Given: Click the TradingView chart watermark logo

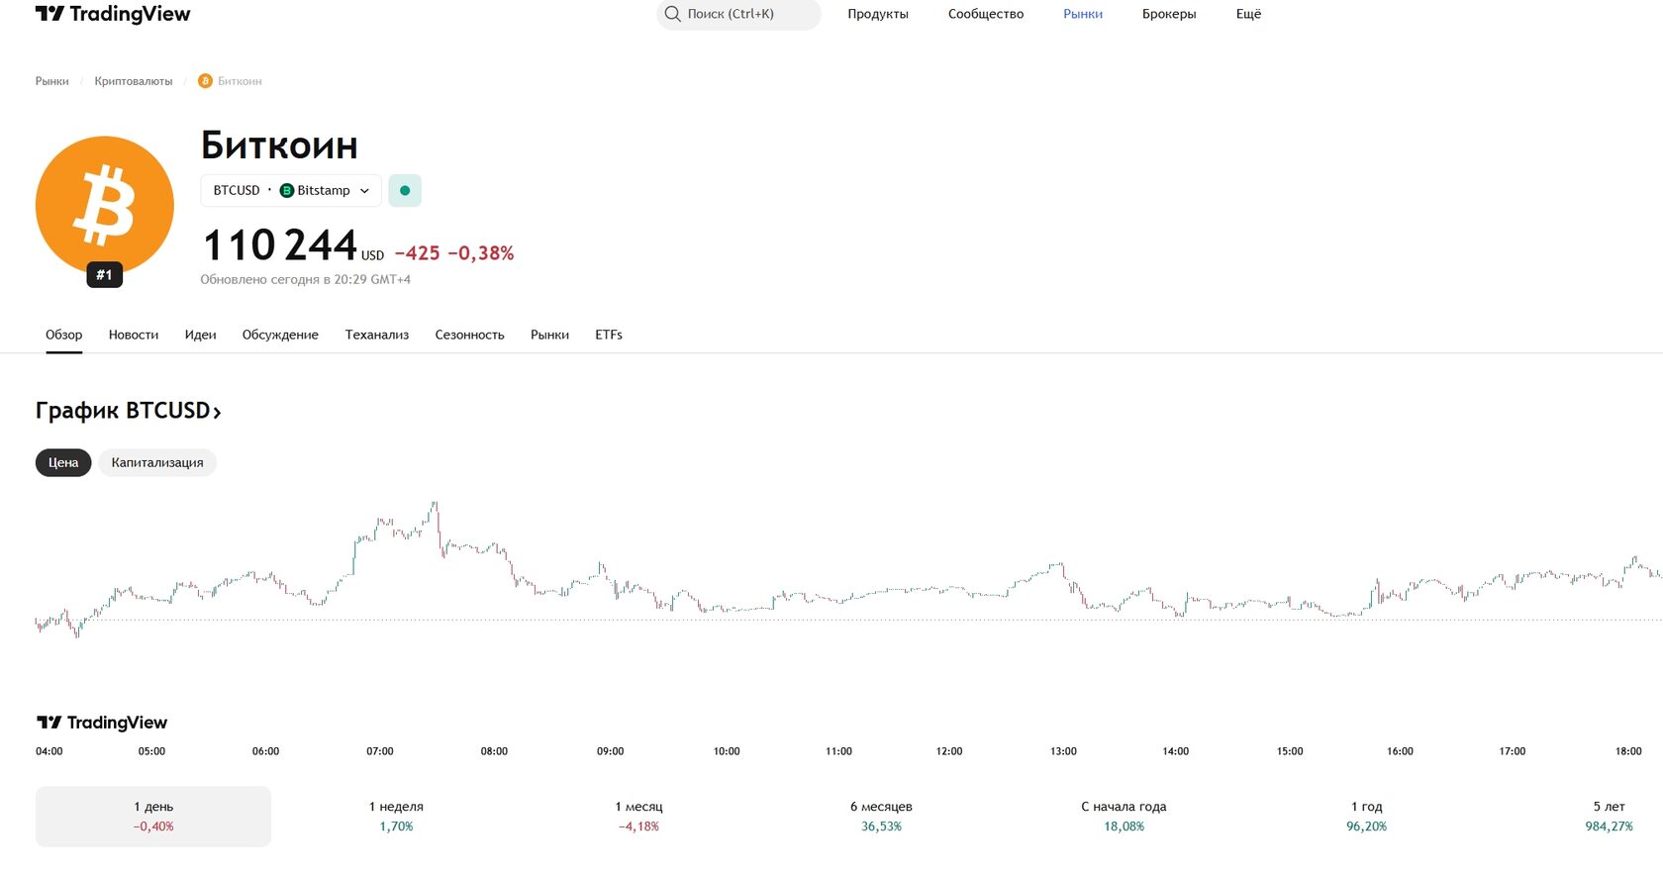Looking at the screenshot, I should click(102, 723).
